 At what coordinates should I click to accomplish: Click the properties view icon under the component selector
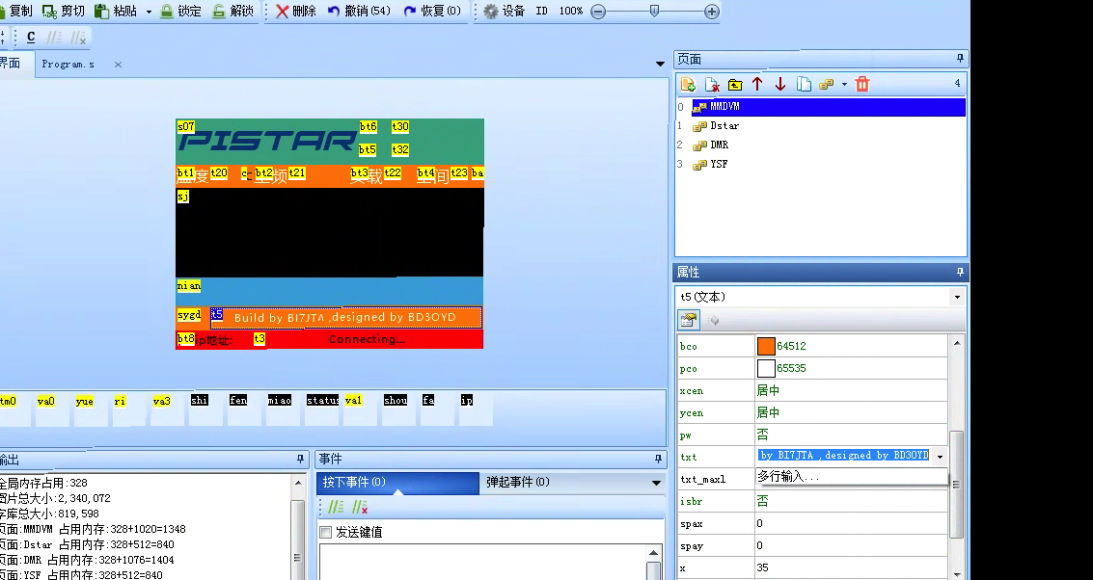coord(689,320)
